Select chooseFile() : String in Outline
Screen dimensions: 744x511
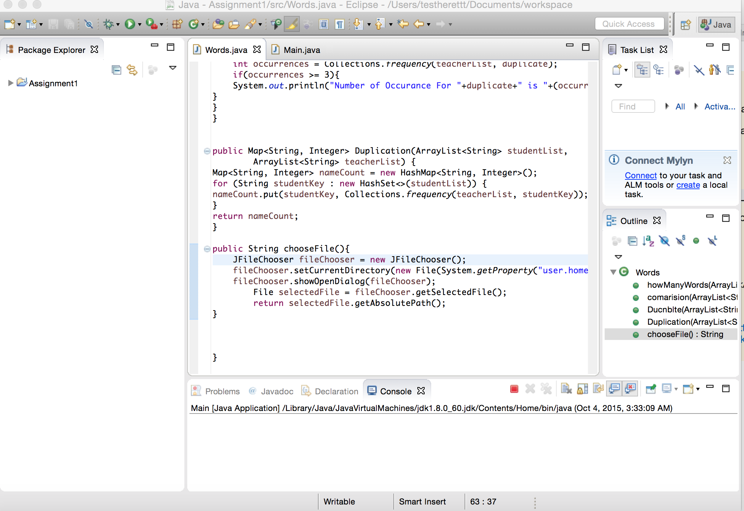[685, 334]
